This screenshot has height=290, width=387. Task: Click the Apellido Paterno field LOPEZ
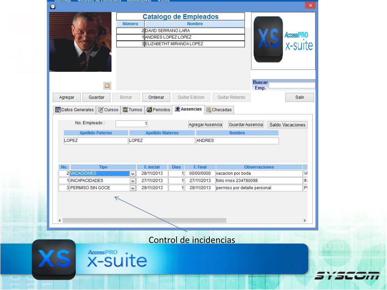[x=96, y=140]
